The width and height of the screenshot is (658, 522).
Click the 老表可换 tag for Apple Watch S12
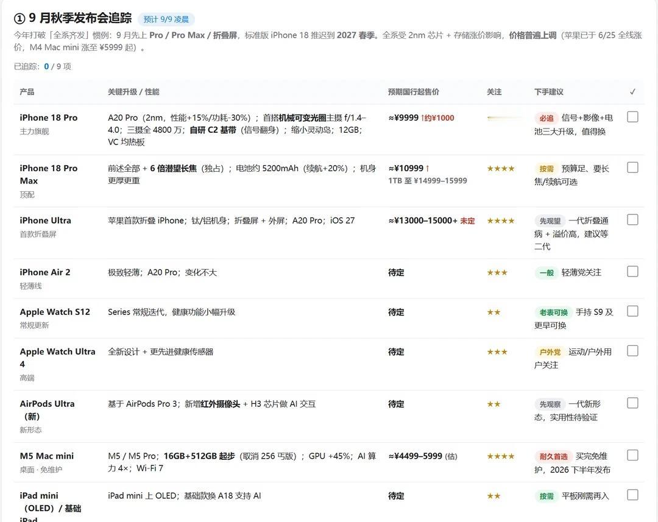[553, 312]
